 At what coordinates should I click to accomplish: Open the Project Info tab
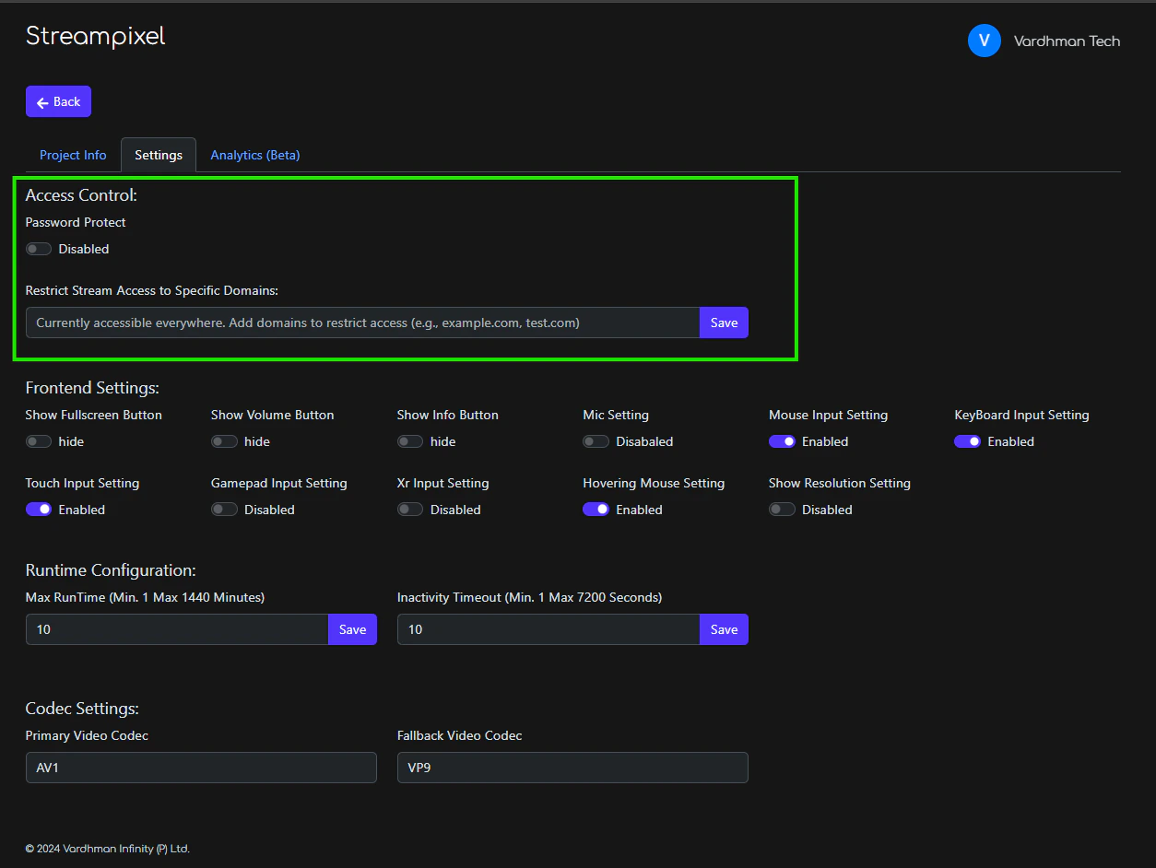[73, 155]
